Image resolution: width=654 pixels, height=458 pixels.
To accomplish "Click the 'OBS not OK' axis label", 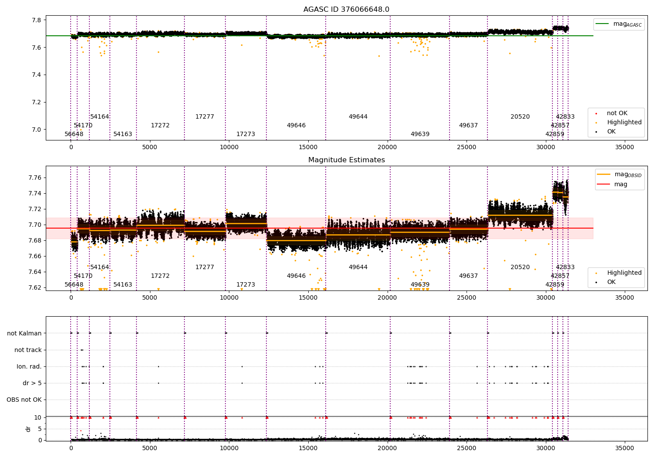I will pos(24,400).
